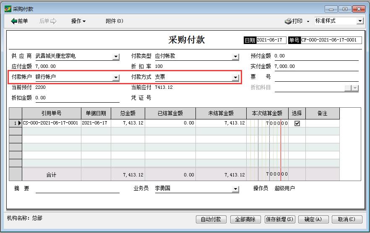Click the 自动付款 button
370x233 pixels.
pyautogui.click(x=211, y=219)
